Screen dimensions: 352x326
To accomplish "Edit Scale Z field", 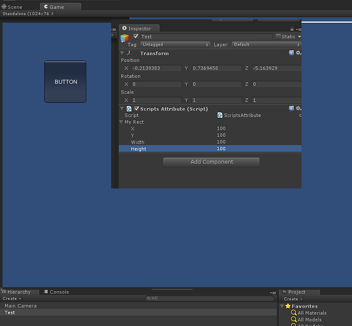I will click(277, 100).
